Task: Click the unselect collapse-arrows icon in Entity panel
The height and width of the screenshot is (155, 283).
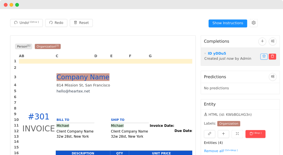Action: (x=237, y=134)
